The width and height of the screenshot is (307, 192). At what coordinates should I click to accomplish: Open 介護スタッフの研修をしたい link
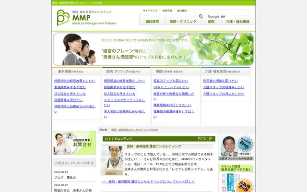click(224, 87)
